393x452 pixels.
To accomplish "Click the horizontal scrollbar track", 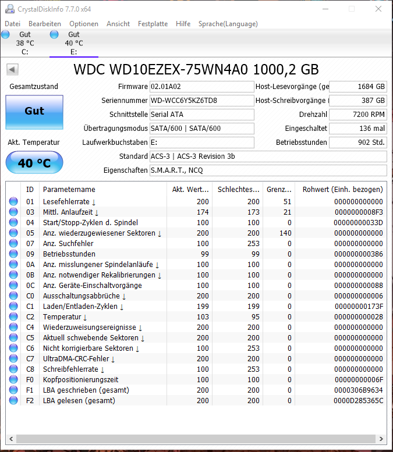I will click(196, 439).
